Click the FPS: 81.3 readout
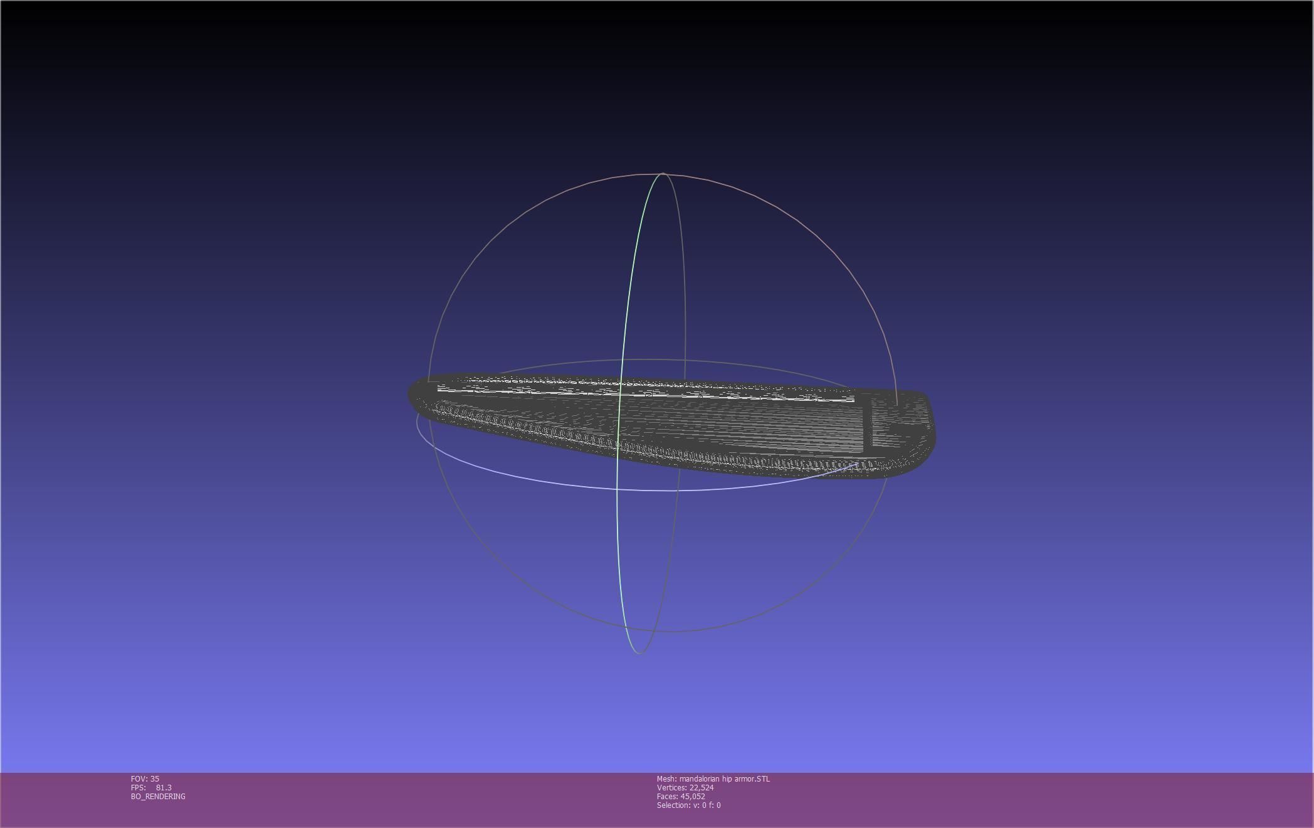Screen dimensions: 1314x828 click(151, 787)
